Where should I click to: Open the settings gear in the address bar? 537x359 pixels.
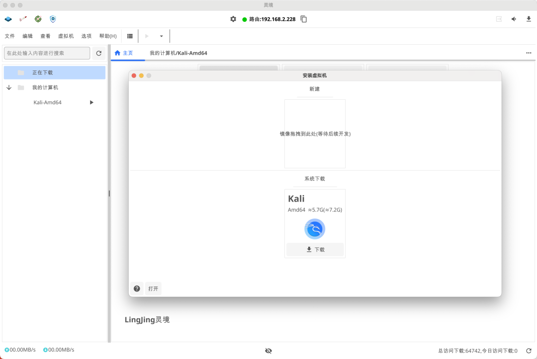point(233,18)
